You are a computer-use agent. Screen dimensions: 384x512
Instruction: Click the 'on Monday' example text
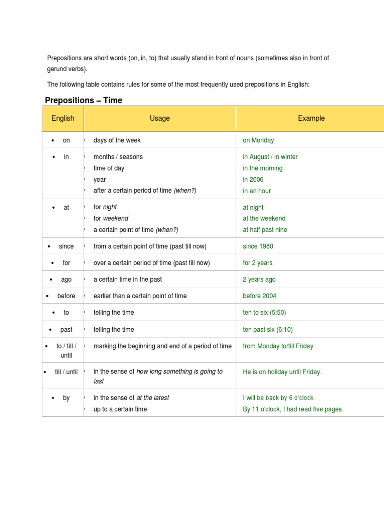tap(258, 140)
